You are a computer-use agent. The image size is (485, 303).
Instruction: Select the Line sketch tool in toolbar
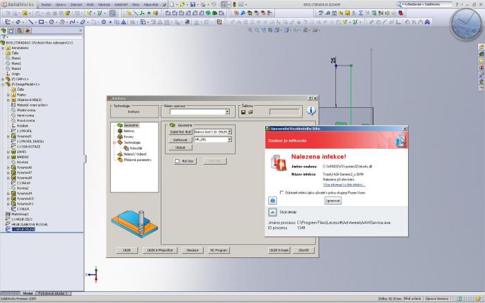30,21
